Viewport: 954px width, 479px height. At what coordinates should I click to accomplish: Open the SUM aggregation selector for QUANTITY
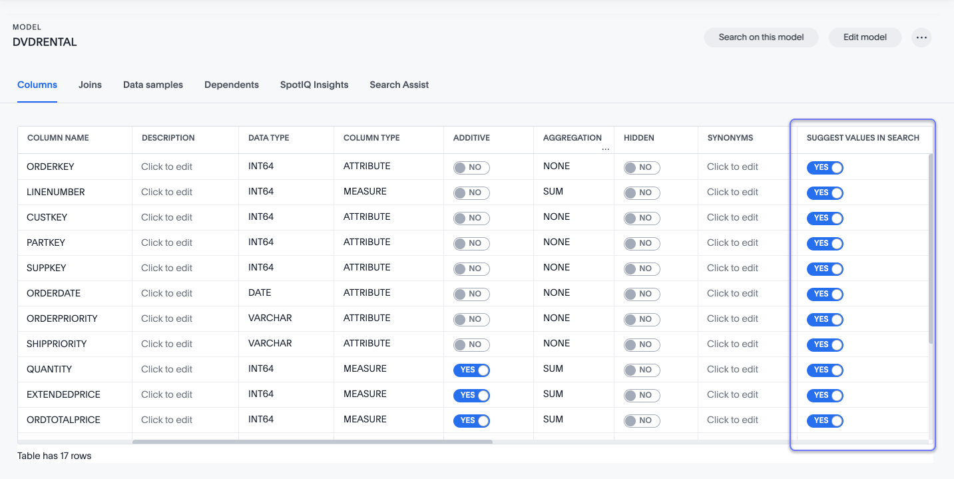(553, 368)
